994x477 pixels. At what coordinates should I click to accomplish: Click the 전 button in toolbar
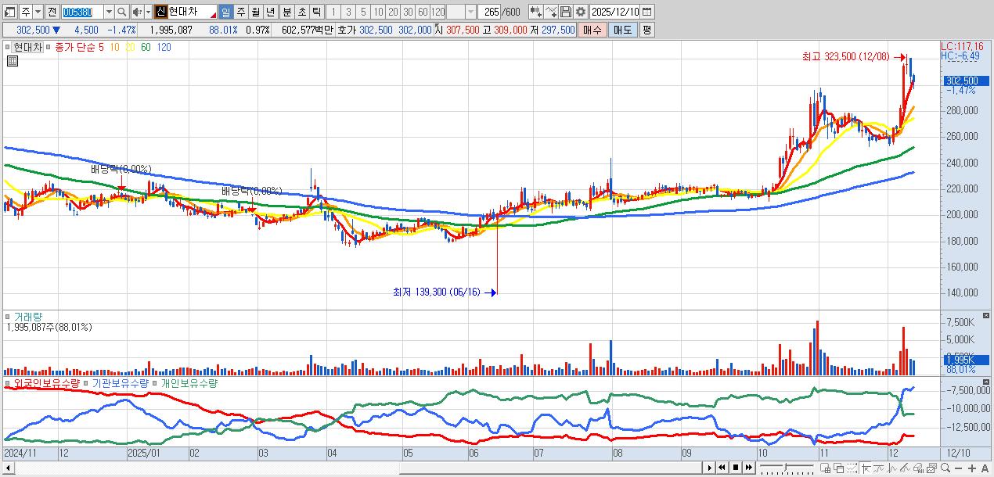click(x=52, y=12)
